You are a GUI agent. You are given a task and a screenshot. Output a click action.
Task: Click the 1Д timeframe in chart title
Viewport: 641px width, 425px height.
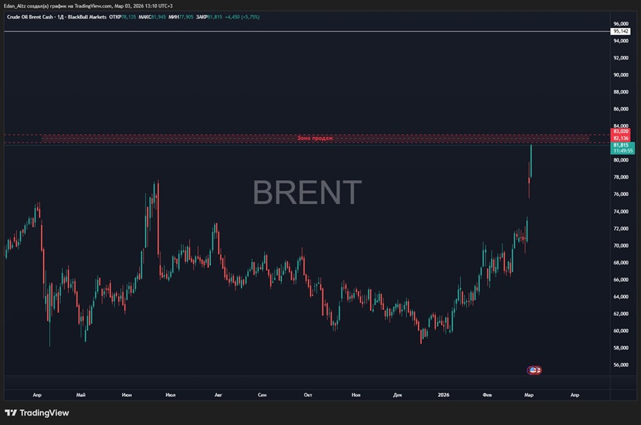pyautogui.click(x=60, y=17)
